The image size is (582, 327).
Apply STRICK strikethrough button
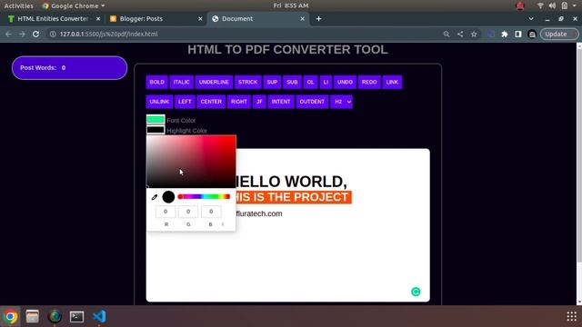click(248, 82)
